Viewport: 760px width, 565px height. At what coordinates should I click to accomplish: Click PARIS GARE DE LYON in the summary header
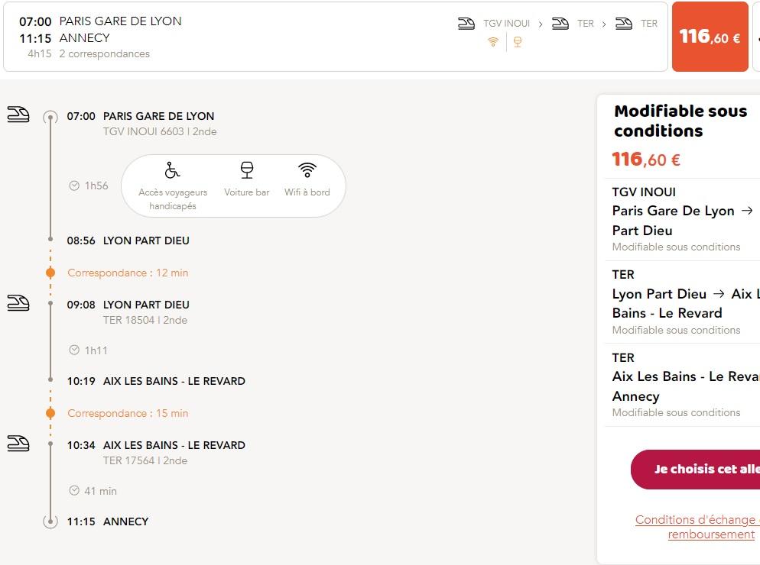click(121, 21)
